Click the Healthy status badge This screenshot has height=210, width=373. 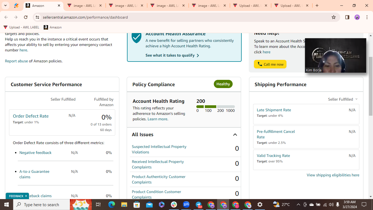(x=223, y=84)
